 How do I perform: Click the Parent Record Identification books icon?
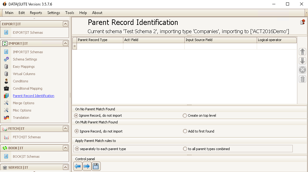[6, 96]
